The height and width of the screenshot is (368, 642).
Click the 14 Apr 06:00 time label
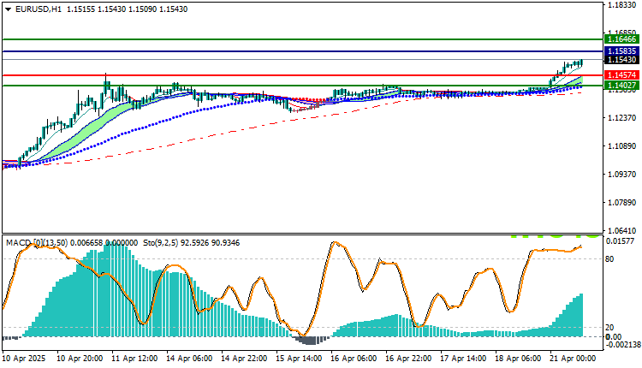[189, 359]
